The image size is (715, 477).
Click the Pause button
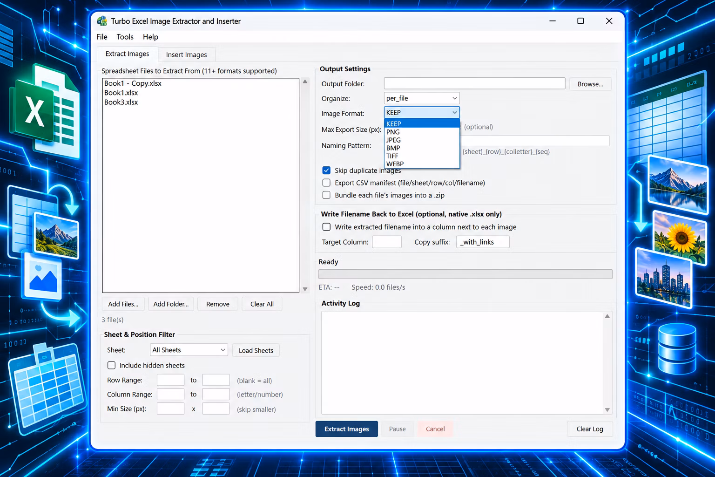pos(397,429)
